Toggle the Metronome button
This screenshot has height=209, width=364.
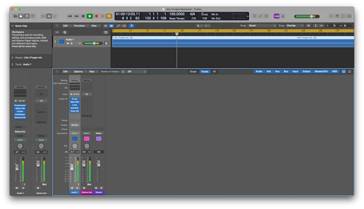tap(283, 16)
